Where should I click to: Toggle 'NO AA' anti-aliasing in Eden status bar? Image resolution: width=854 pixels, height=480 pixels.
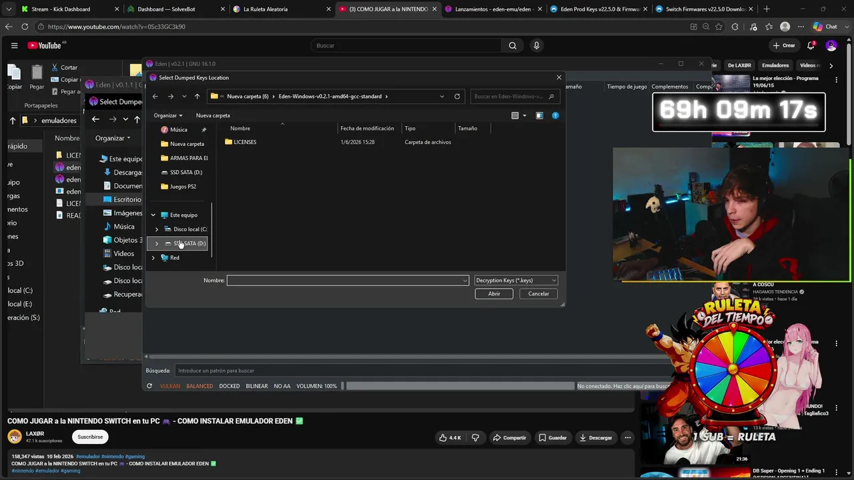282,386
